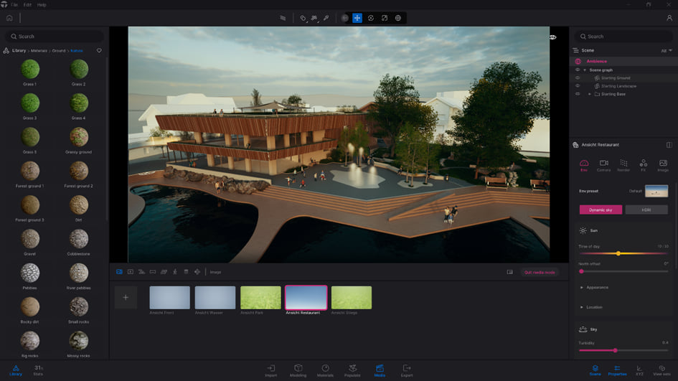The width and height of the screenshot is (678, 381).
Task: Hide the Starting Base folder via eye
Action: click(x=578, y=94)
